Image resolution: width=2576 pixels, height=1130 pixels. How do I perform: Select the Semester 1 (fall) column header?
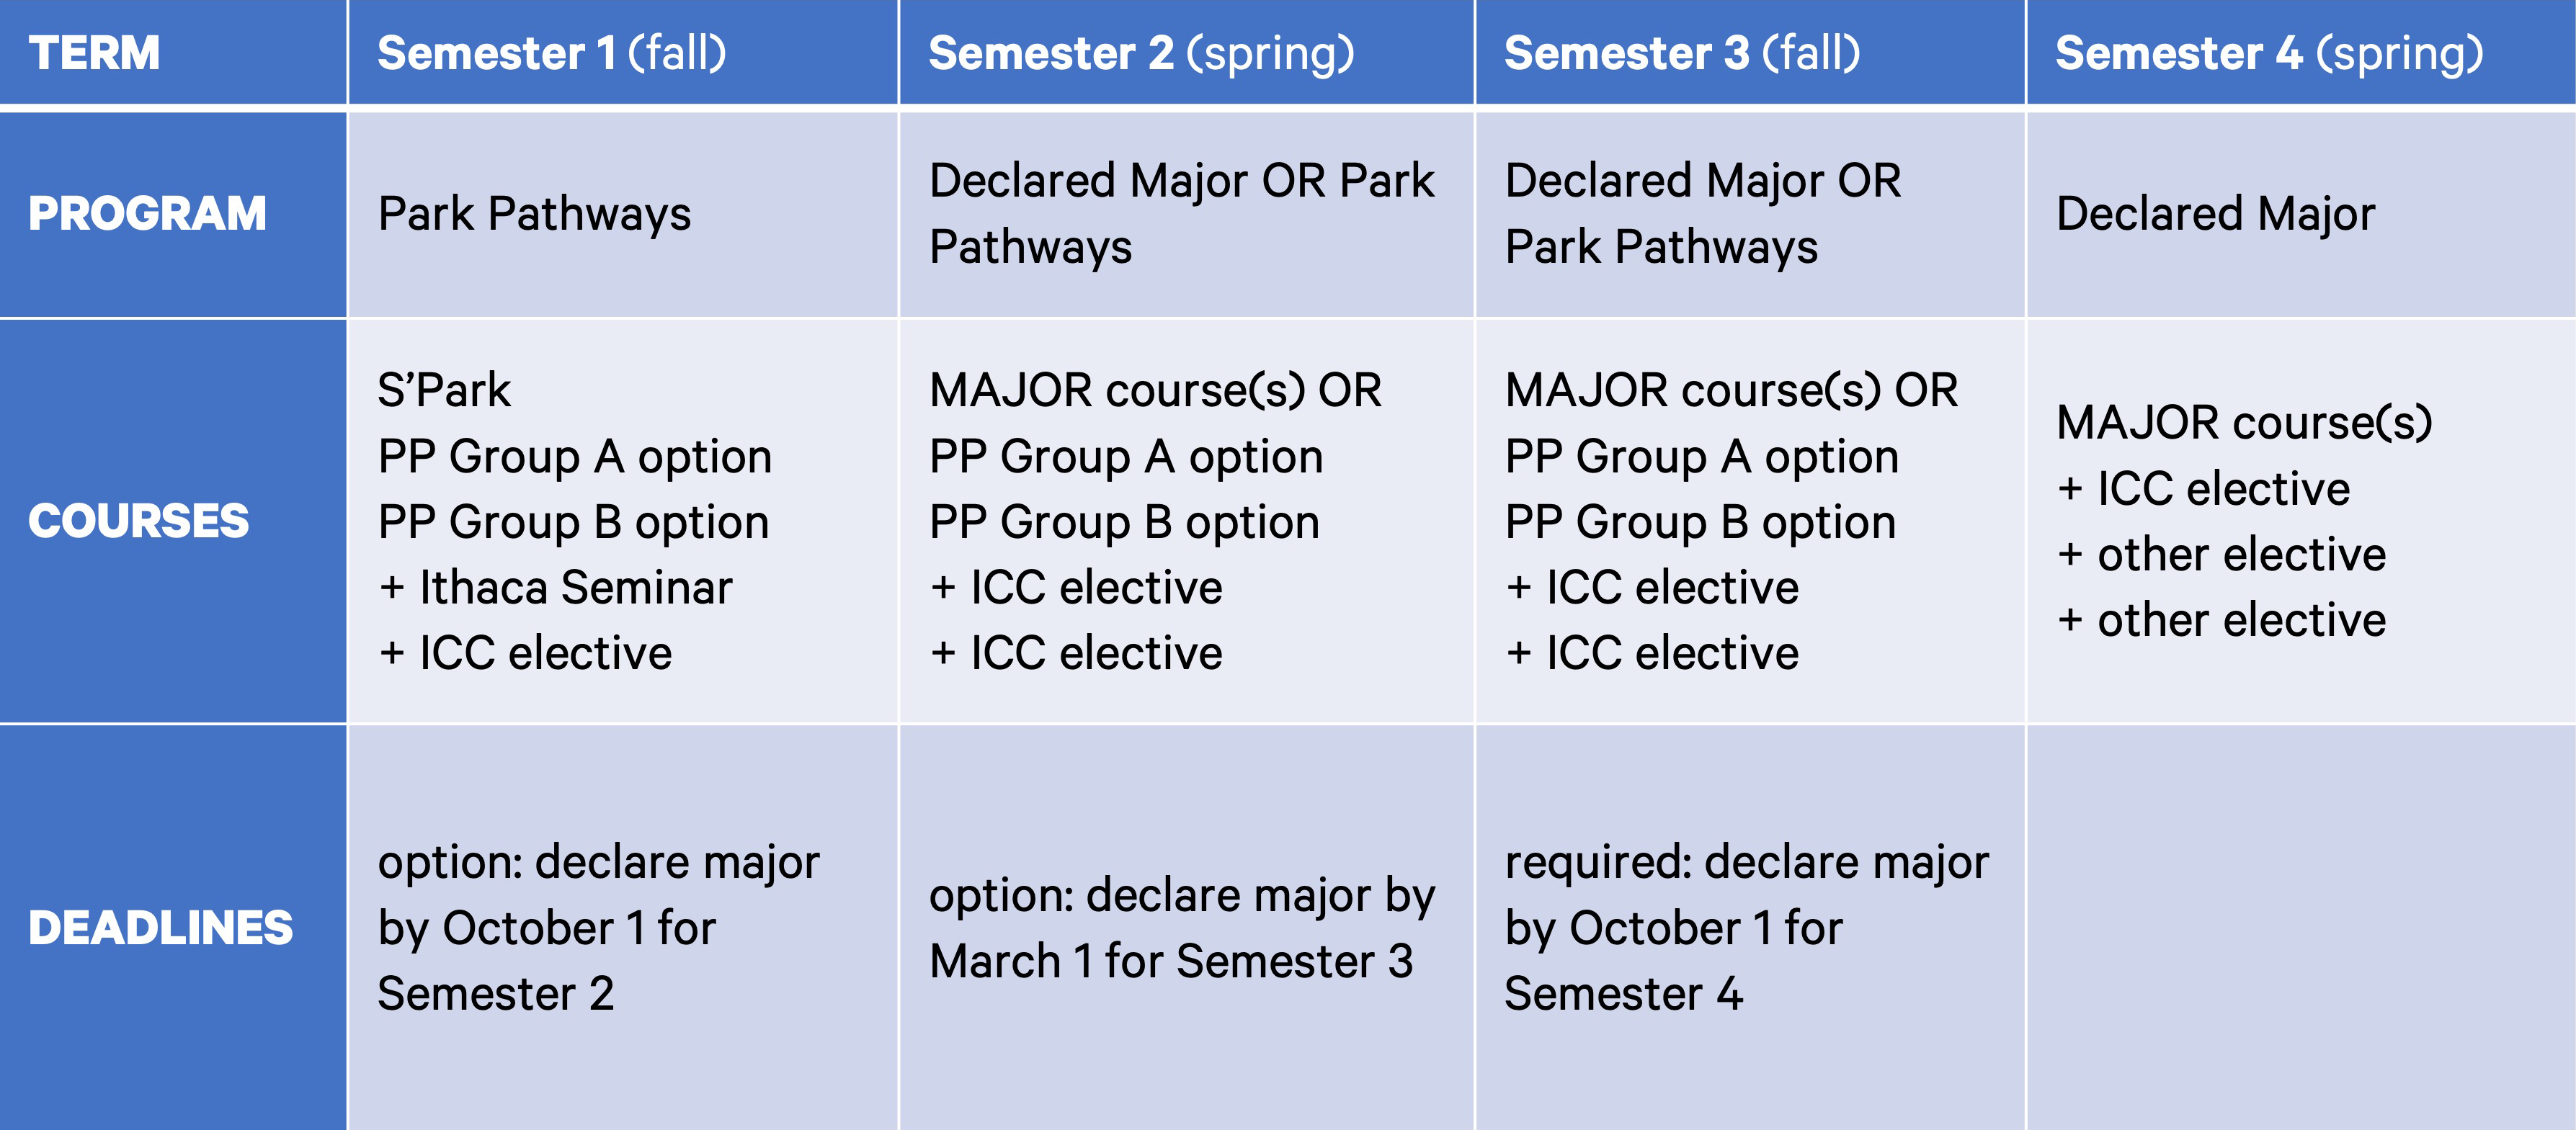click(x=623, y=52)
